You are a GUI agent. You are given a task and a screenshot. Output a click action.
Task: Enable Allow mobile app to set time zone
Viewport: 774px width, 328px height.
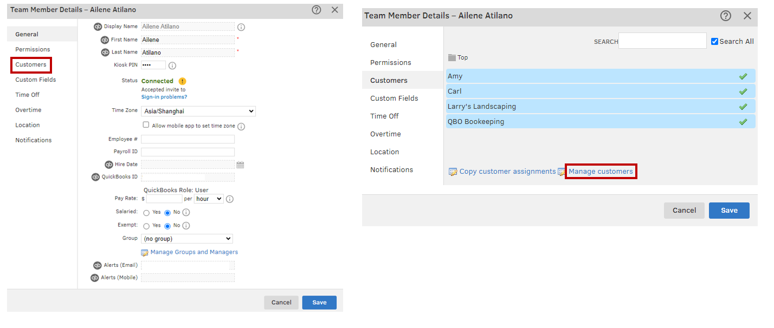coord(146,125)
